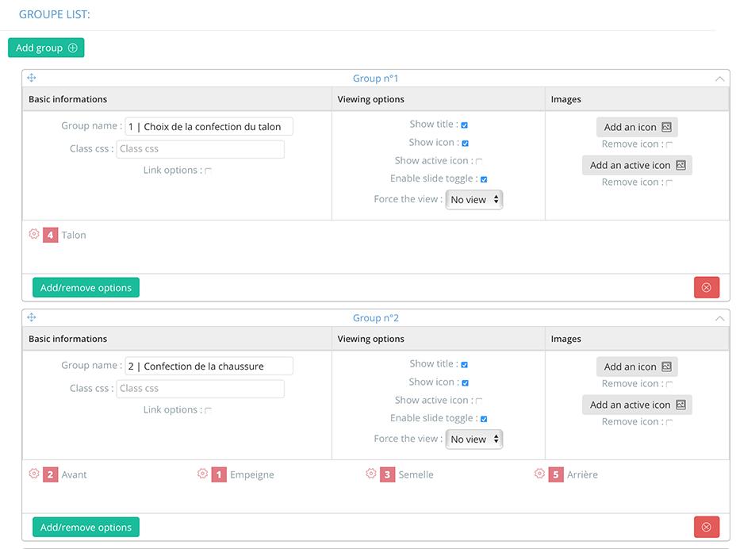Image resolution: width=736 pixels, height=549 pixels.
Task: Click the GROUPE LIST heading
Action: coord(55,14)
